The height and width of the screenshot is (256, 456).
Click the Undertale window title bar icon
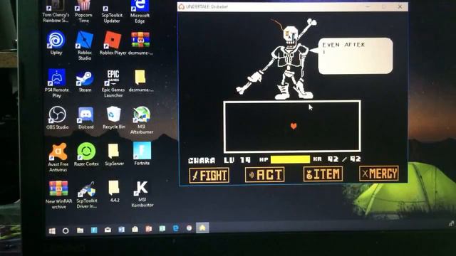[182, 6]
